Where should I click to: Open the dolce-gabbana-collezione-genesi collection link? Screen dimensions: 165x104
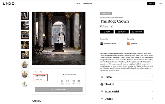[112, 18]
